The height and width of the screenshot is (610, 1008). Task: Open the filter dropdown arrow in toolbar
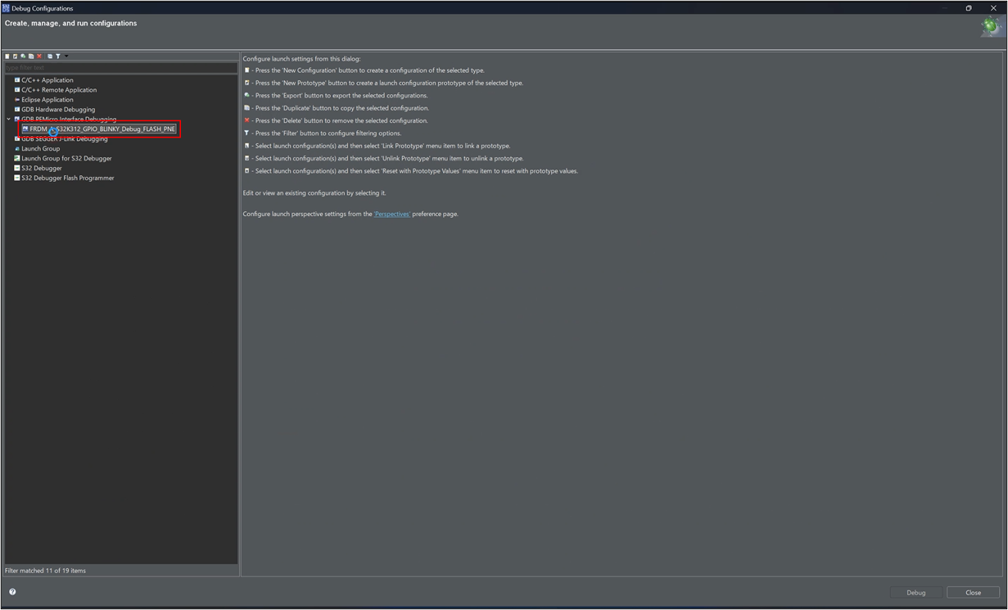66,56
